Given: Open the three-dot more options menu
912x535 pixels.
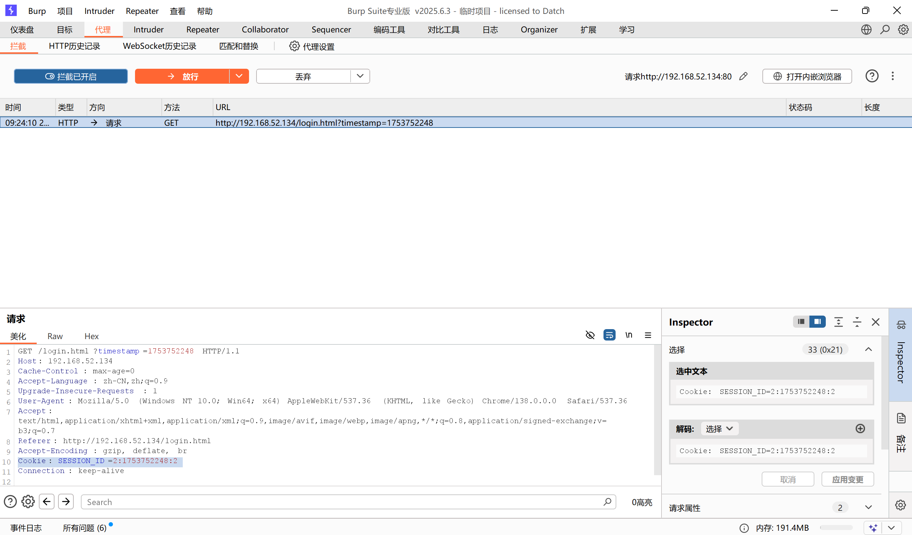Looking at the screenshot, I should tap(892, 76).
